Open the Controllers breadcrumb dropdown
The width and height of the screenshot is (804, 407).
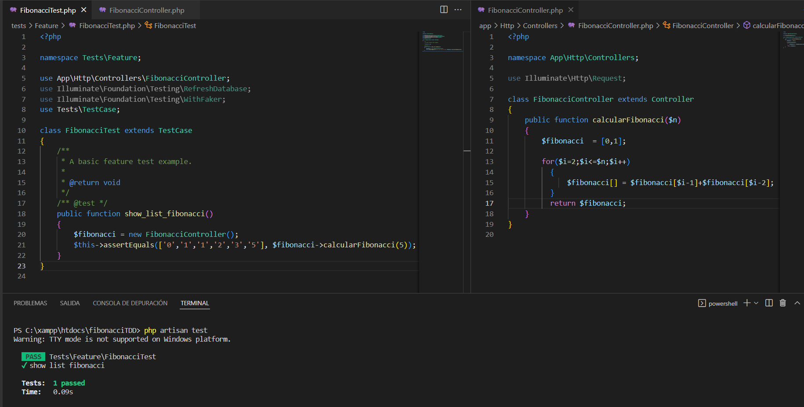540,25
